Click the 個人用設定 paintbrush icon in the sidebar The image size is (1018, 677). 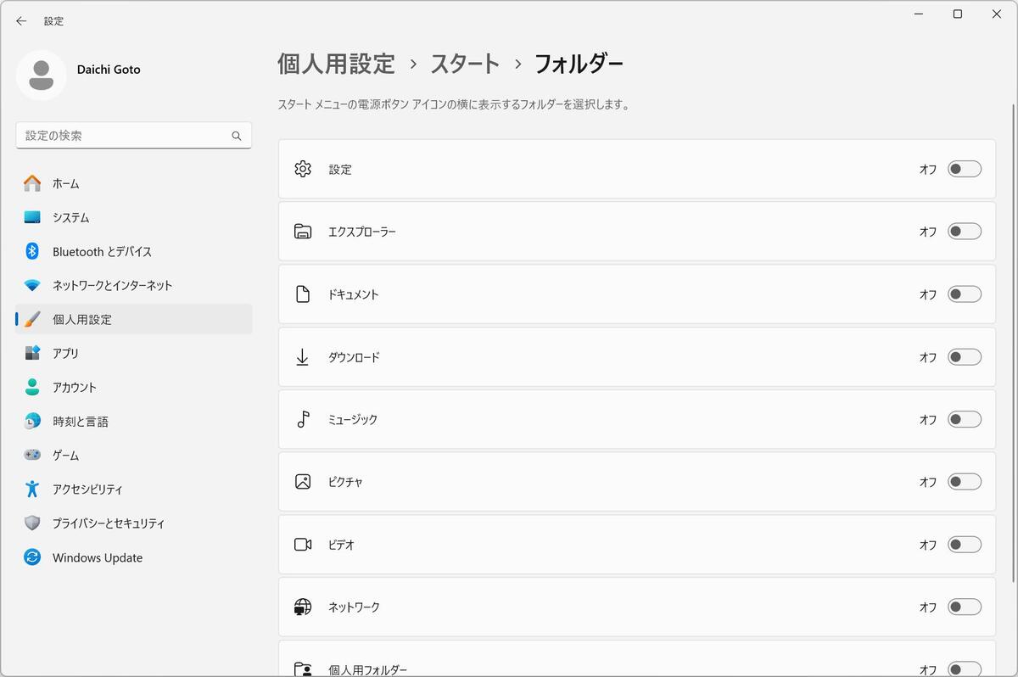32,319
